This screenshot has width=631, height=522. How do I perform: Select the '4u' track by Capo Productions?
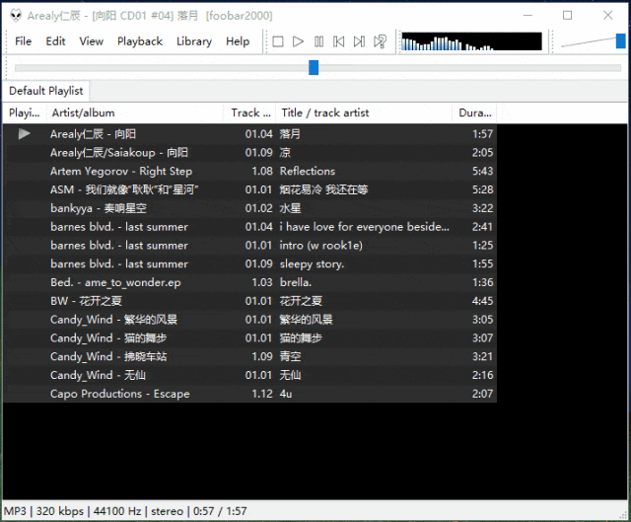pos(249,394)
